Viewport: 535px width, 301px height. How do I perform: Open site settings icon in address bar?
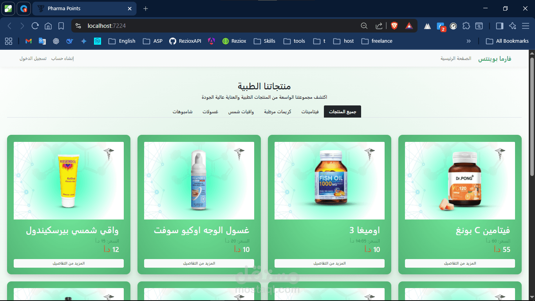point(78,26)
